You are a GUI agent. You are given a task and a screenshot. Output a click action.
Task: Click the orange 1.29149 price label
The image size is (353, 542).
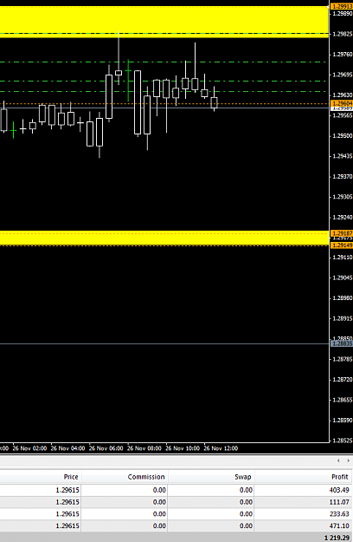click(x=342, y=245)
